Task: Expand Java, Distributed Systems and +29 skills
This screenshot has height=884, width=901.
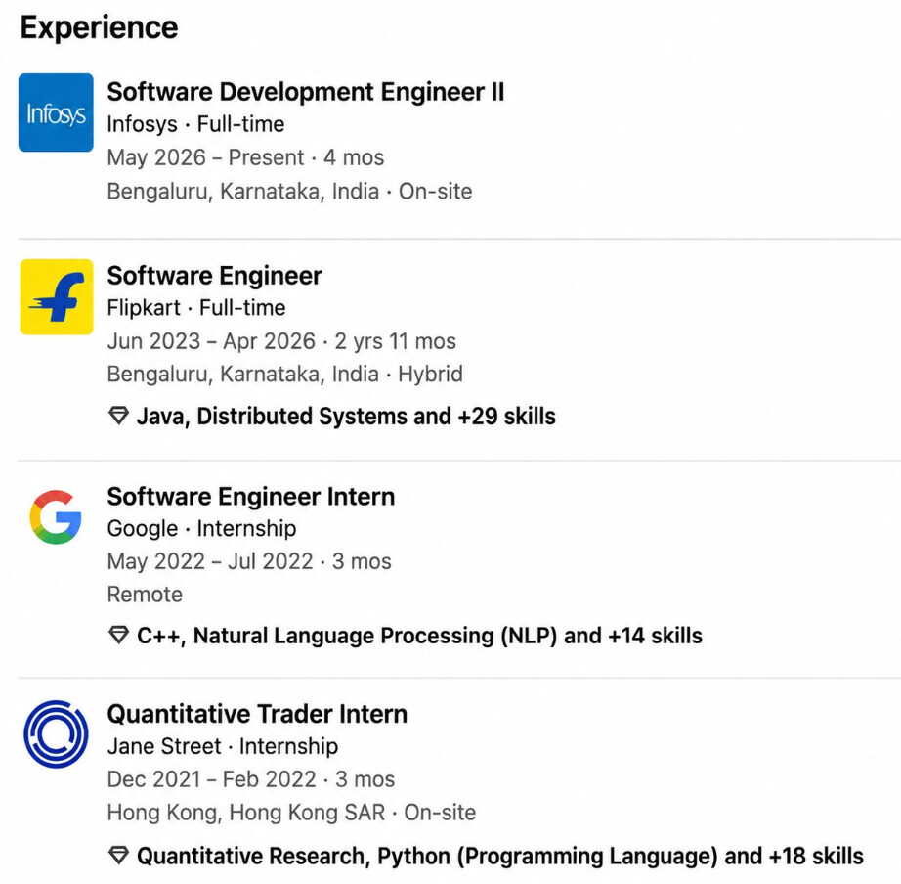Action: click(x=346, y=416)
